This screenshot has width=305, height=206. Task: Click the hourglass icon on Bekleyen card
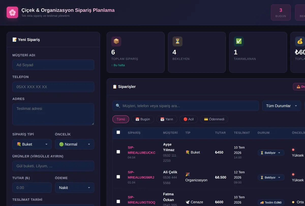[177, 41]
